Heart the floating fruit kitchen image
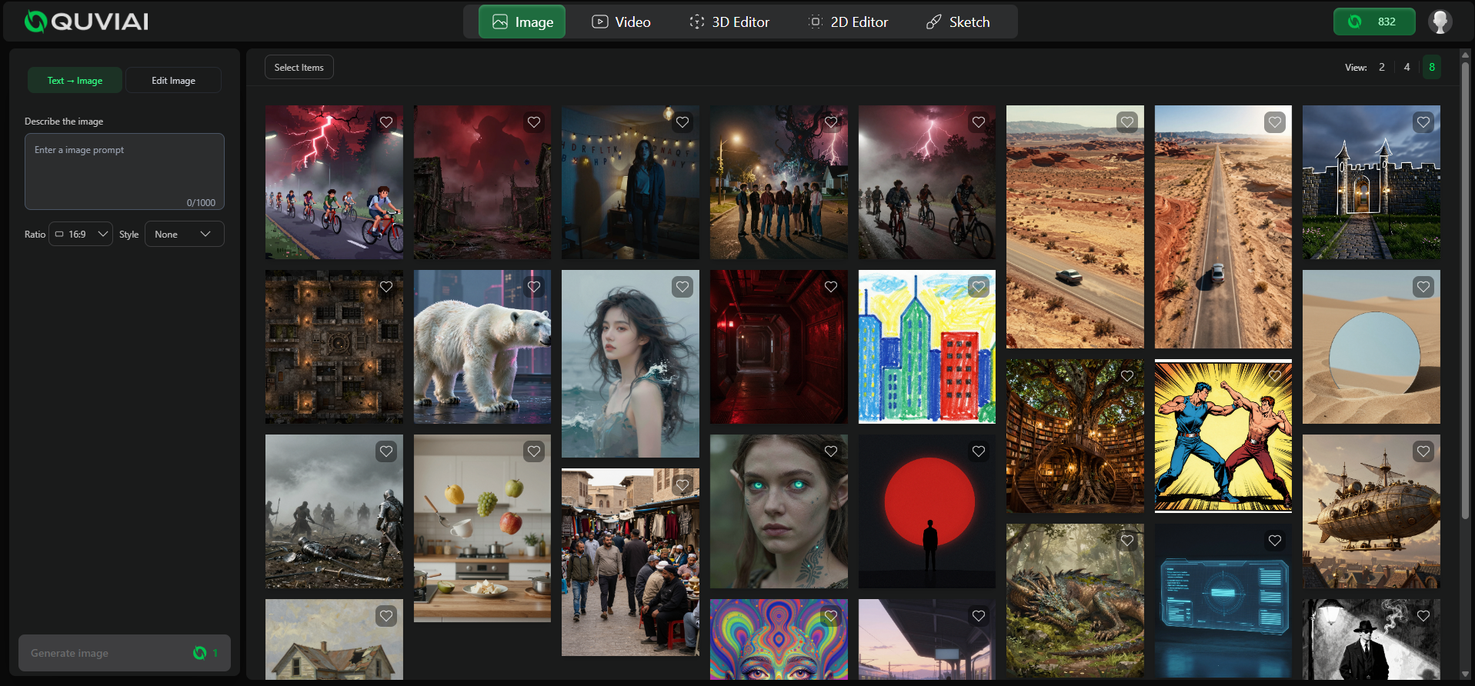Image resolution: width=1475 pixels, height=686 pixels. (534, 451)
